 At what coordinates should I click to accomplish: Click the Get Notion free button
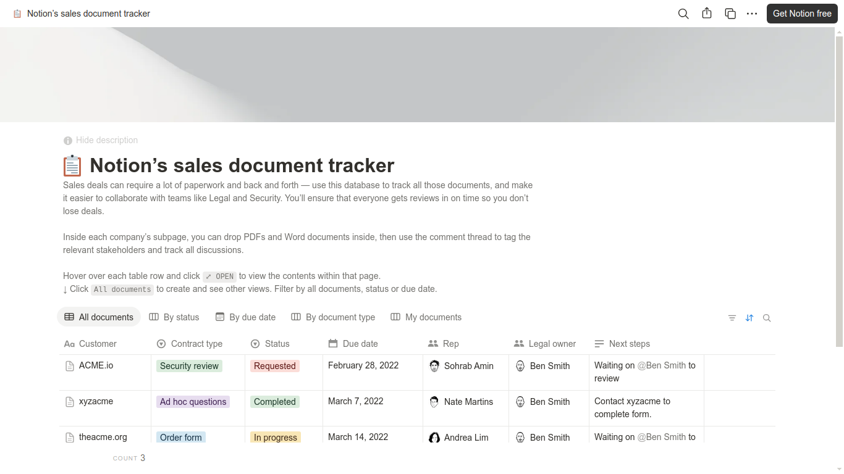(x=802, y=14)
